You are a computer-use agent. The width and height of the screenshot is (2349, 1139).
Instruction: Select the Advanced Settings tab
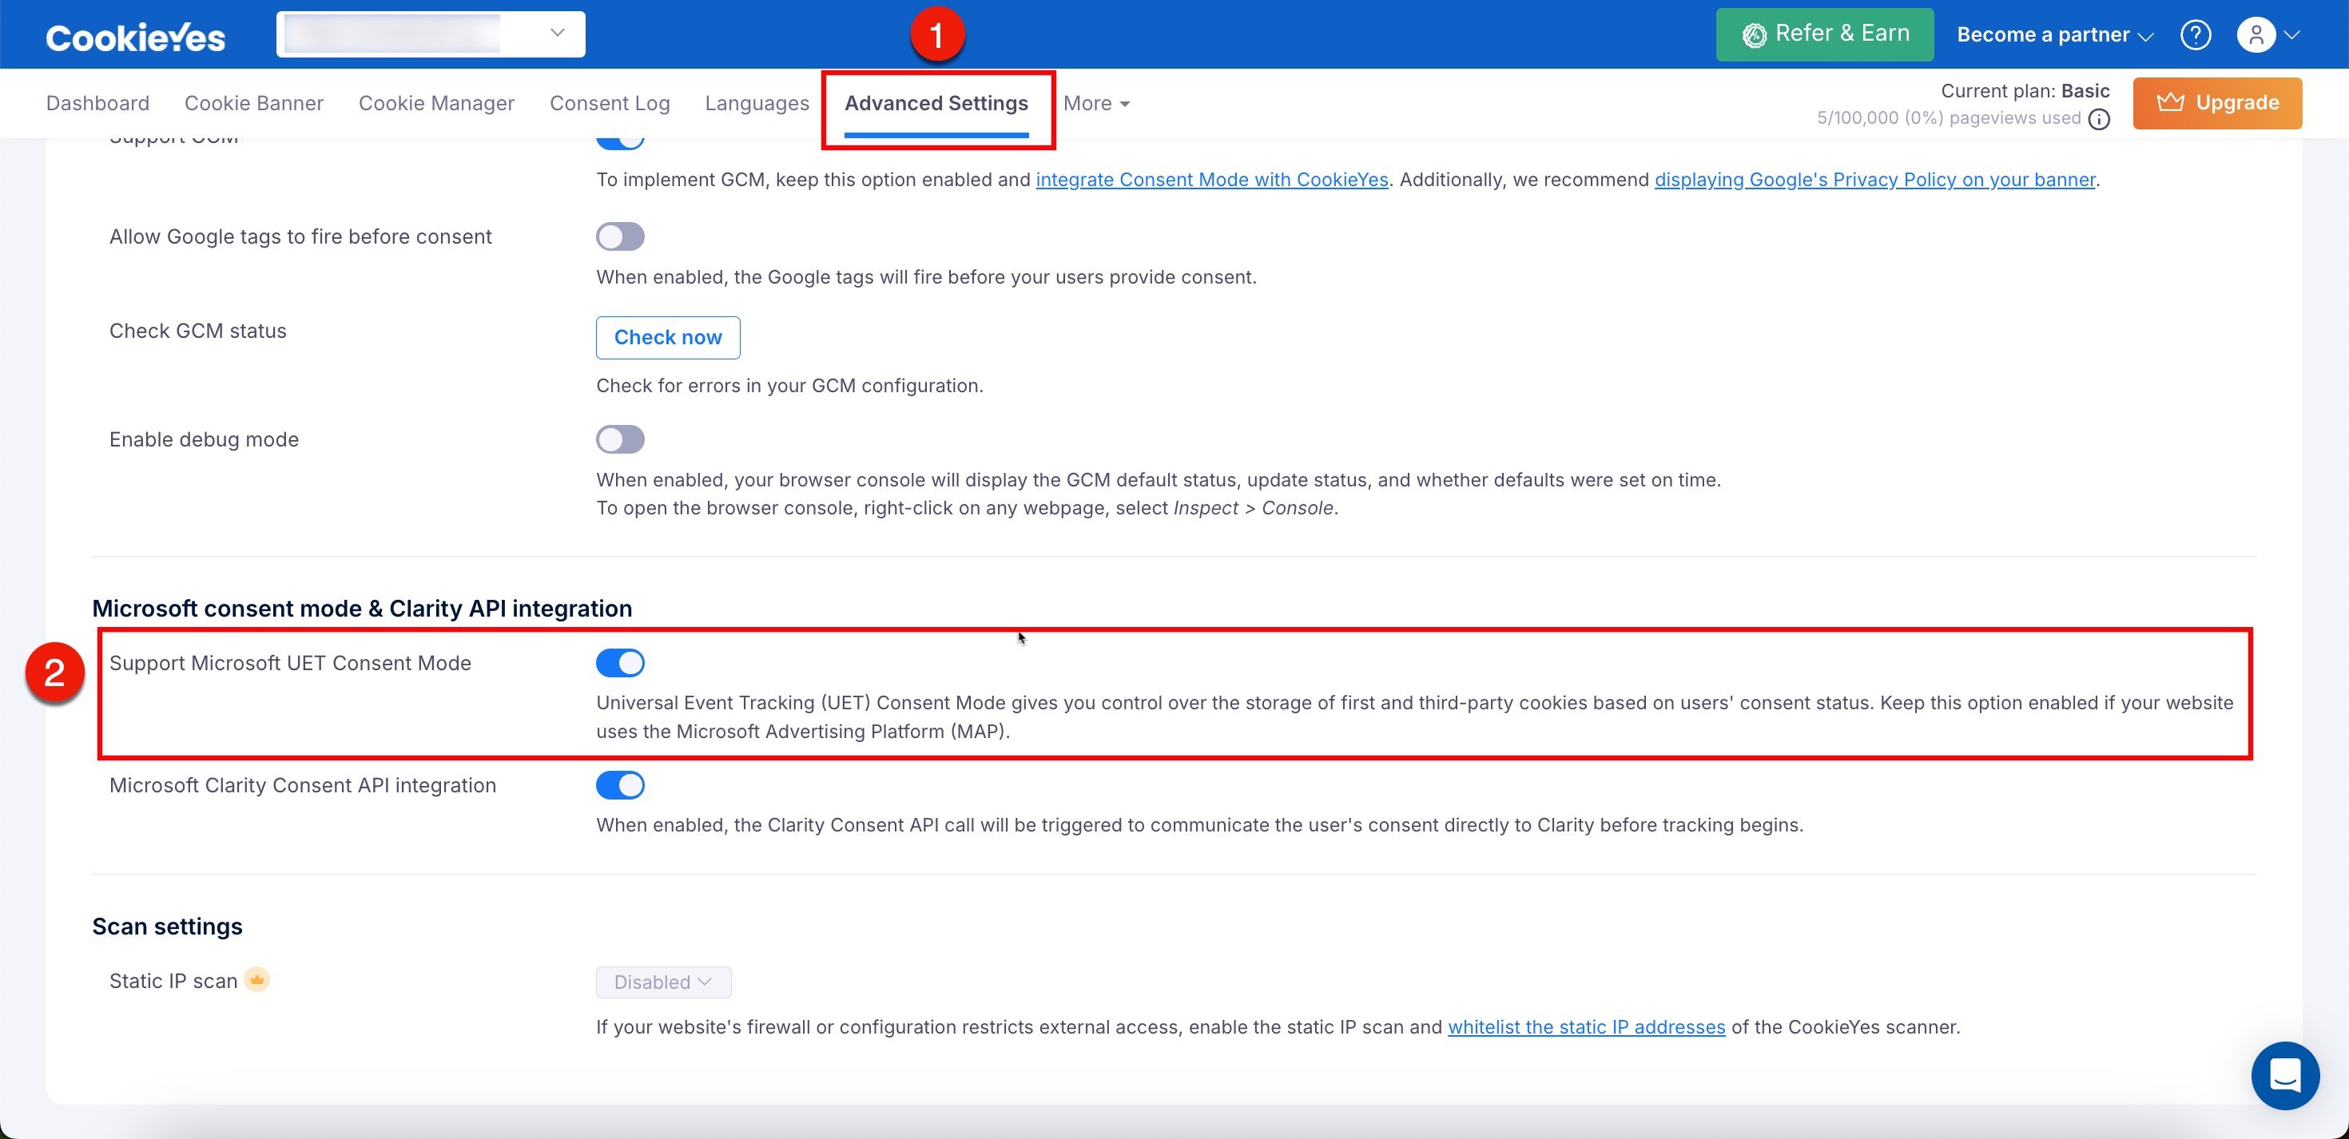click(936, 103)
